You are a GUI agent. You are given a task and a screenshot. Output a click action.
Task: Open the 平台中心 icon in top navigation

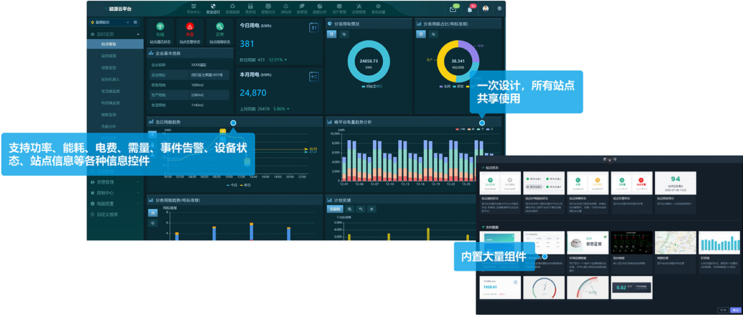(194, 8)
